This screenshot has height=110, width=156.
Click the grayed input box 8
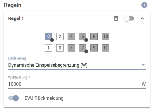click(94, 36)
